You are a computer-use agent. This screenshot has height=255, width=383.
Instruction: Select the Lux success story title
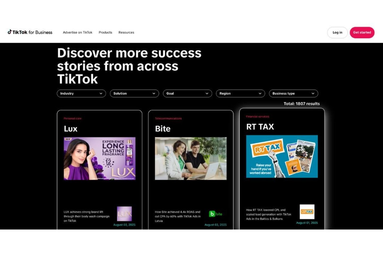[x=71, y=129]
